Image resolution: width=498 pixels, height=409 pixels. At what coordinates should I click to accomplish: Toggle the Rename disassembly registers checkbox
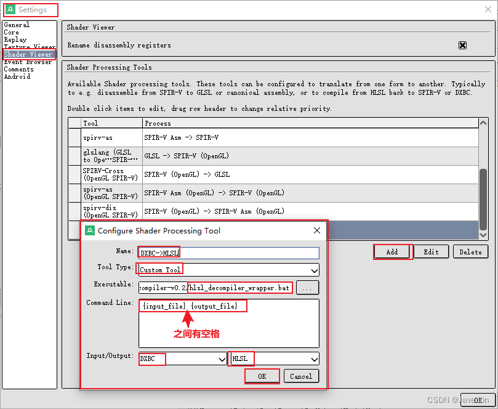click(x=461, y=45)
